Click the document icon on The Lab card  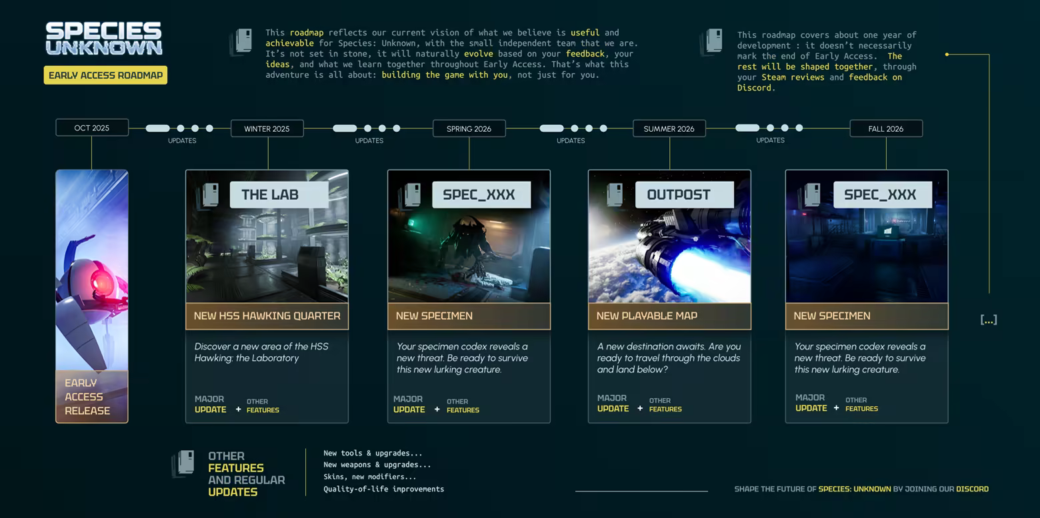click(x=209, y=195)
